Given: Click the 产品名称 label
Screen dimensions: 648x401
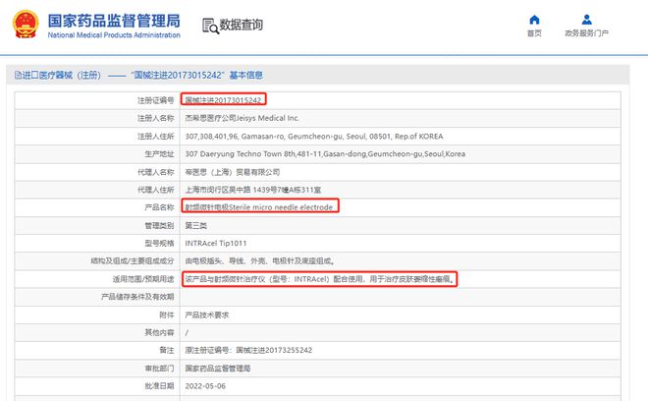Looking at the screenshot, I should 159,207.
